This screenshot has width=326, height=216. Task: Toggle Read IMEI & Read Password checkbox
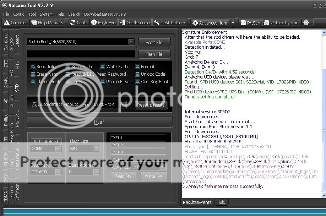click(x=68, y=74)
